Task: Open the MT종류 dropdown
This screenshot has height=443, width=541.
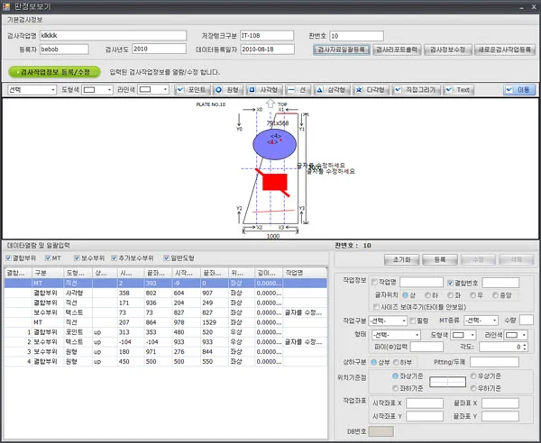Action: tap(481, 321)
